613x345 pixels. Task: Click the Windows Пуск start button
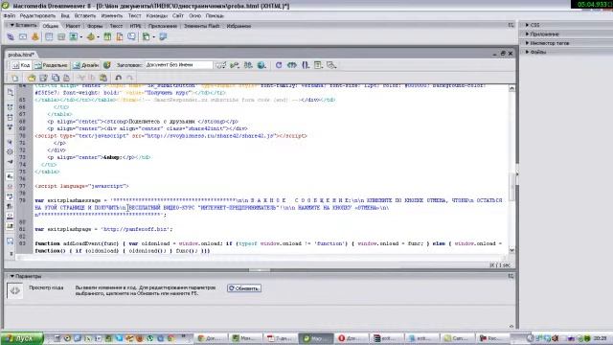tap(22, 338)
